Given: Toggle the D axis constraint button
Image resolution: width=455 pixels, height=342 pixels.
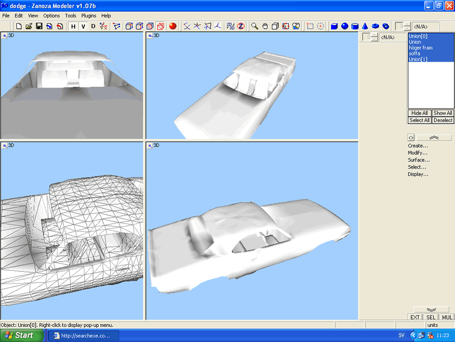Looking at the screenshot, I should pyautogui.click(x=93, y=26).
